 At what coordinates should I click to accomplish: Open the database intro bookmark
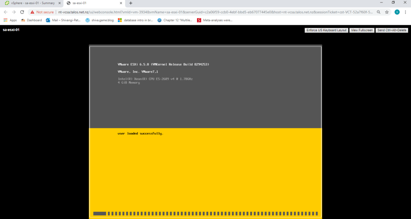click(x=135, y=20)
